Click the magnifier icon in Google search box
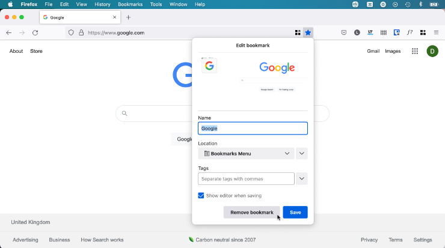 tap(124, 113)
